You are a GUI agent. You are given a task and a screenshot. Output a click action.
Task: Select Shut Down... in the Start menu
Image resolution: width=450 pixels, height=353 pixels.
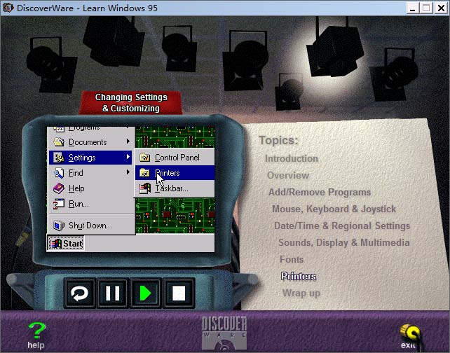tap(90, 226)
